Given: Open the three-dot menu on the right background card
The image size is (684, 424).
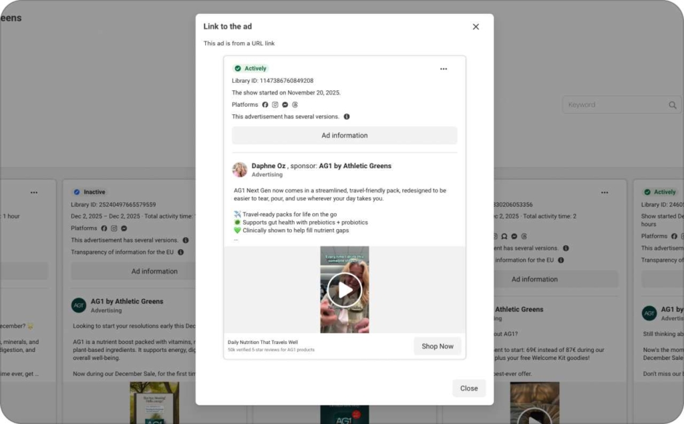Looking at the screenshot, I should click(x=605, y=192).
